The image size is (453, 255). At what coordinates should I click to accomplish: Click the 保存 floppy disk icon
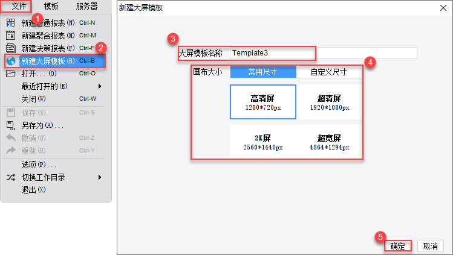pos(11,113)
